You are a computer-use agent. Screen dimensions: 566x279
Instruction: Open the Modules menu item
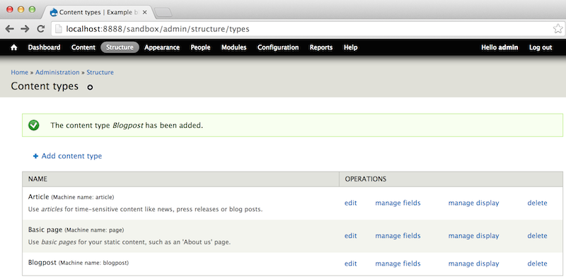coord(234,47)
